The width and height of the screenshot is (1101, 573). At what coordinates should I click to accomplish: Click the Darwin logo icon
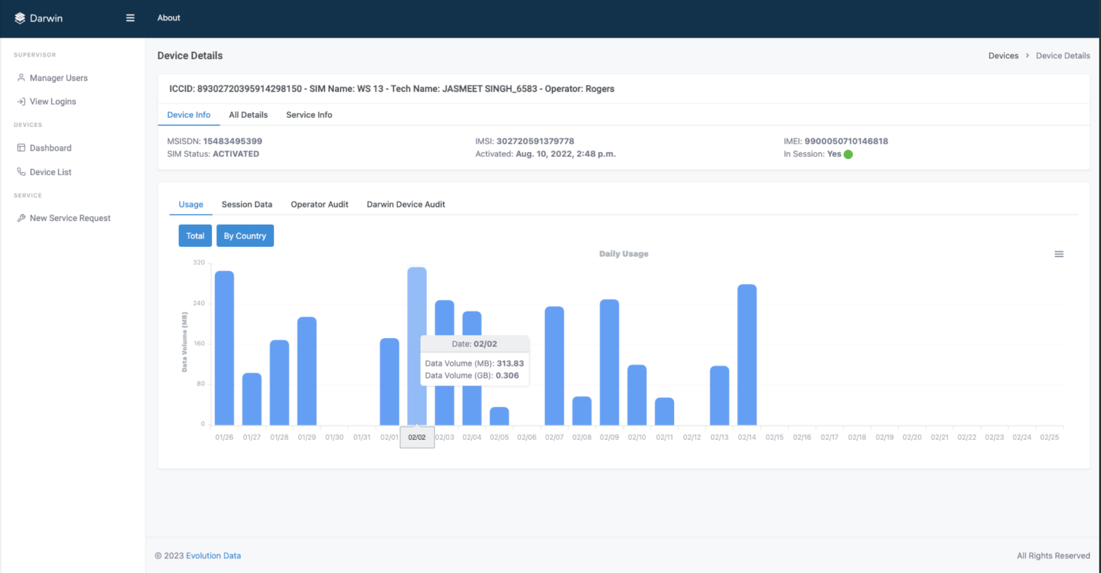pos(20,18)
